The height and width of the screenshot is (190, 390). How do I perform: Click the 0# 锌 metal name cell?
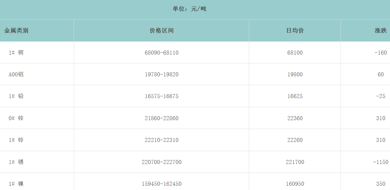coord(16,118)
